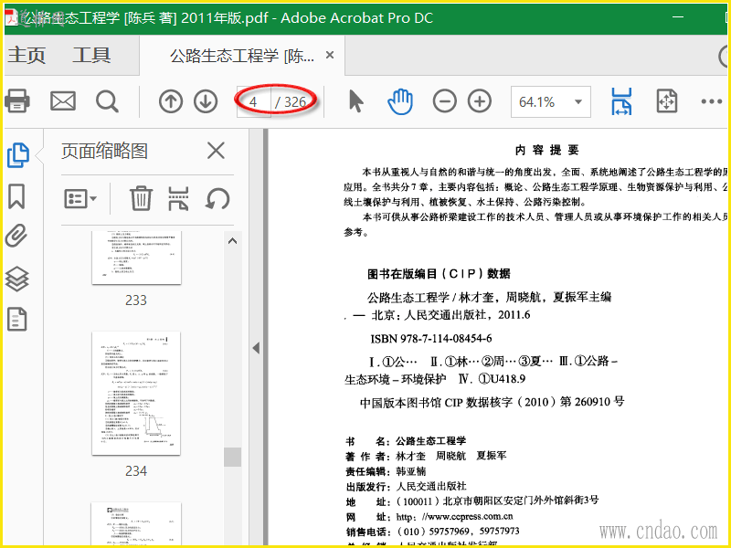Click the 图书在版编目 (CIP) 数据 heading
The width and height of the screenshot is (731, 548).
pyautogui.click(x=440, y=273)
